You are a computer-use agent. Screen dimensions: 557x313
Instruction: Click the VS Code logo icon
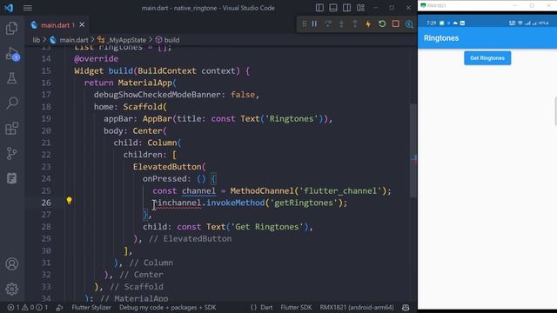pos(9,8)
